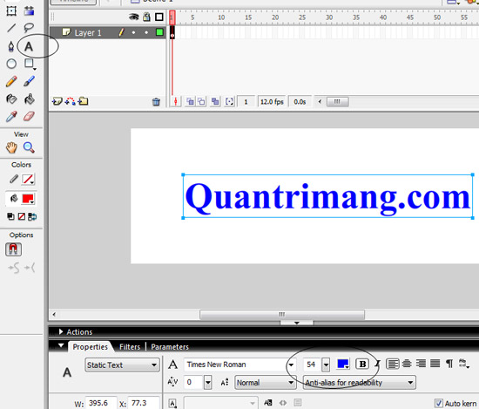
Task: Open the Normal character position dropdown
Action: point(266,383)
